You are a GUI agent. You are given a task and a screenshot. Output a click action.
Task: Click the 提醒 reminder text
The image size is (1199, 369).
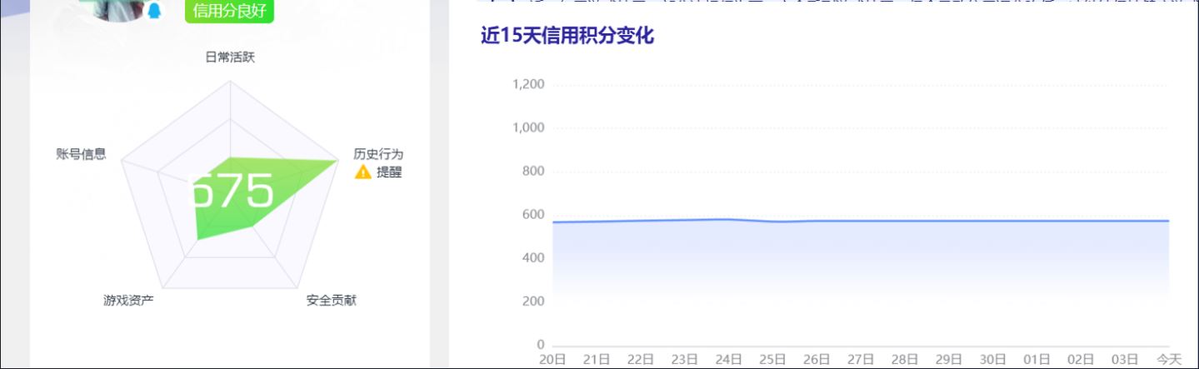pos(389,172)
